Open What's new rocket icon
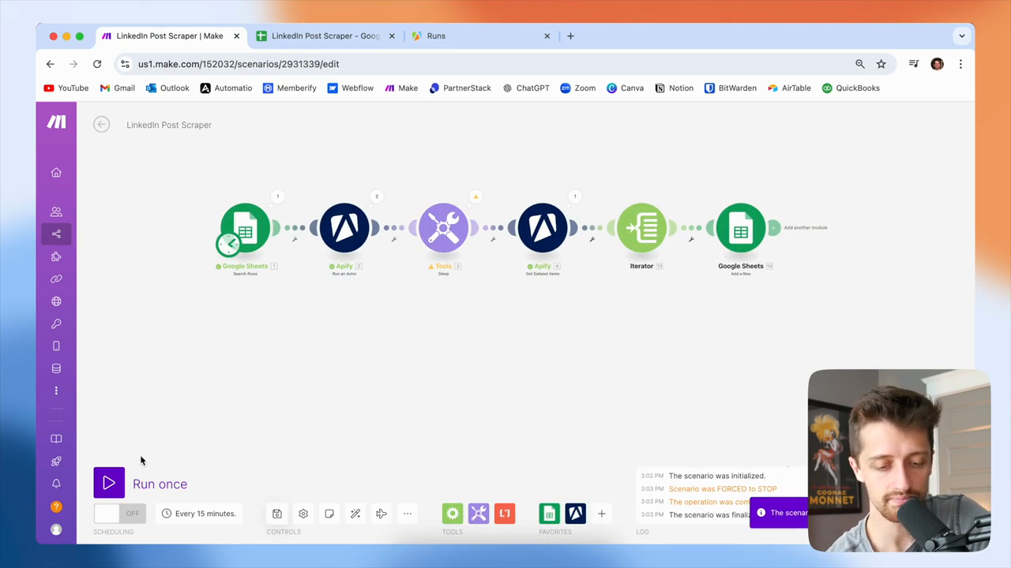 pos(56,461)
